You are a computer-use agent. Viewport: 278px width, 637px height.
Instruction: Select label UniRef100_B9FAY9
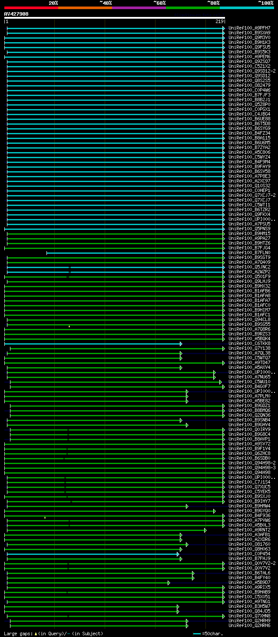tap(249, 166)
